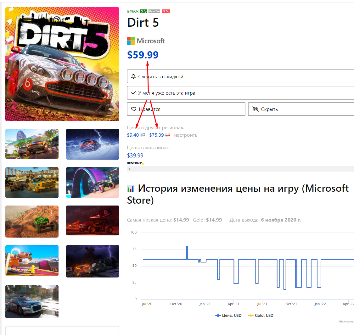Open the night storm buggy screenshot

(x=93, y=261)
